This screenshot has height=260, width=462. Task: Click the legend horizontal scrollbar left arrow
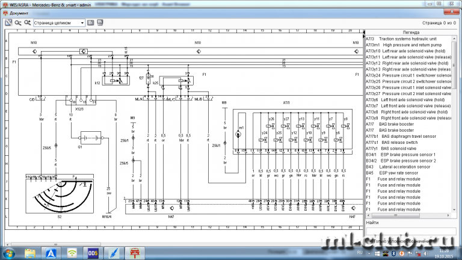[368, 215]
